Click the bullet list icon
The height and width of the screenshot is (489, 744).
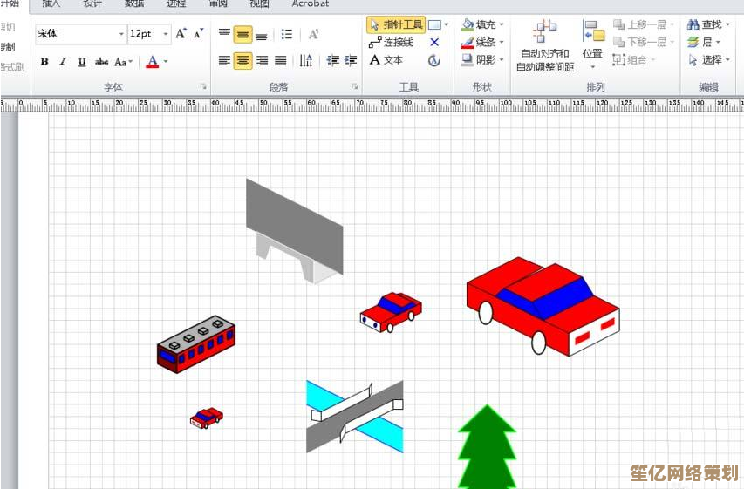[287, 35]
